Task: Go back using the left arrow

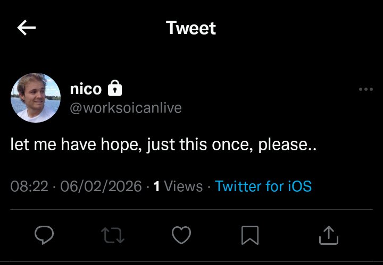Action: click(27, 28)
